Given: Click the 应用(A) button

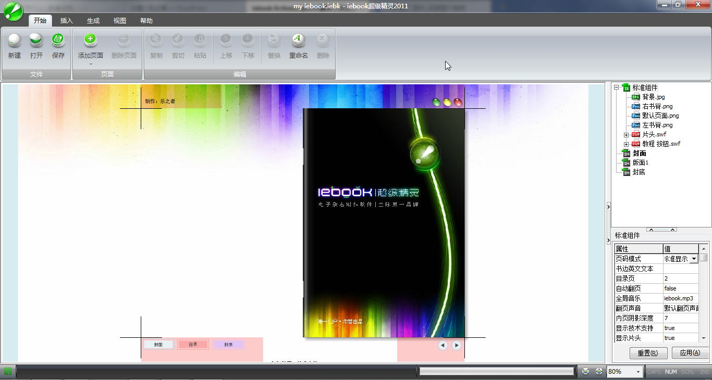Looking at the screenshot, I should point(690,353).
